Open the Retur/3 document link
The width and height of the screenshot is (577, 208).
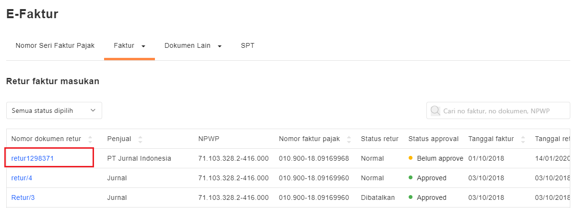tap(23, 197)
